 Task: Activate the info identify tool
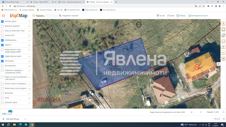tap(223, 23)
